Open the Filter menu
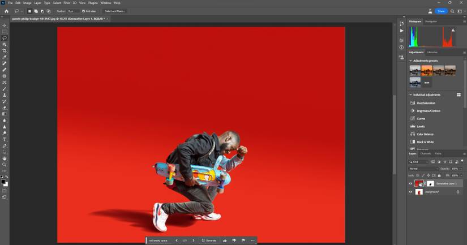 [67, 3]
